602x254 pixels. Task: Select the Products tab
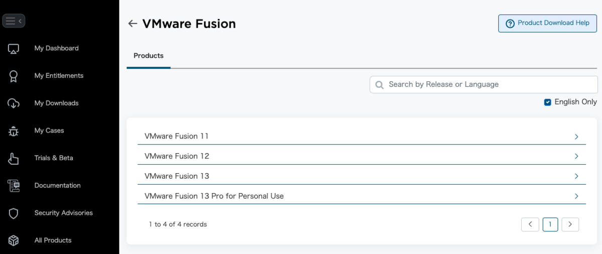pos(148,56)
